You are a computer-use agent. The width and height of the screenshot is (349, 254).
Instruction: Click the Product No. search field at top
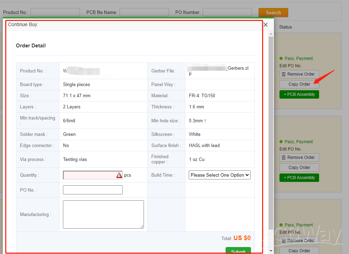(x=55, y=13)
